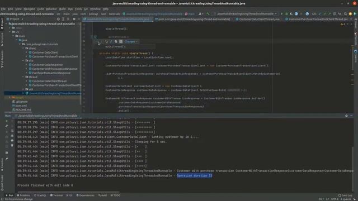The width and height of the screenshot is (358, 201).
Task: Collapse the dto package
Action: (x=23, y=61)
